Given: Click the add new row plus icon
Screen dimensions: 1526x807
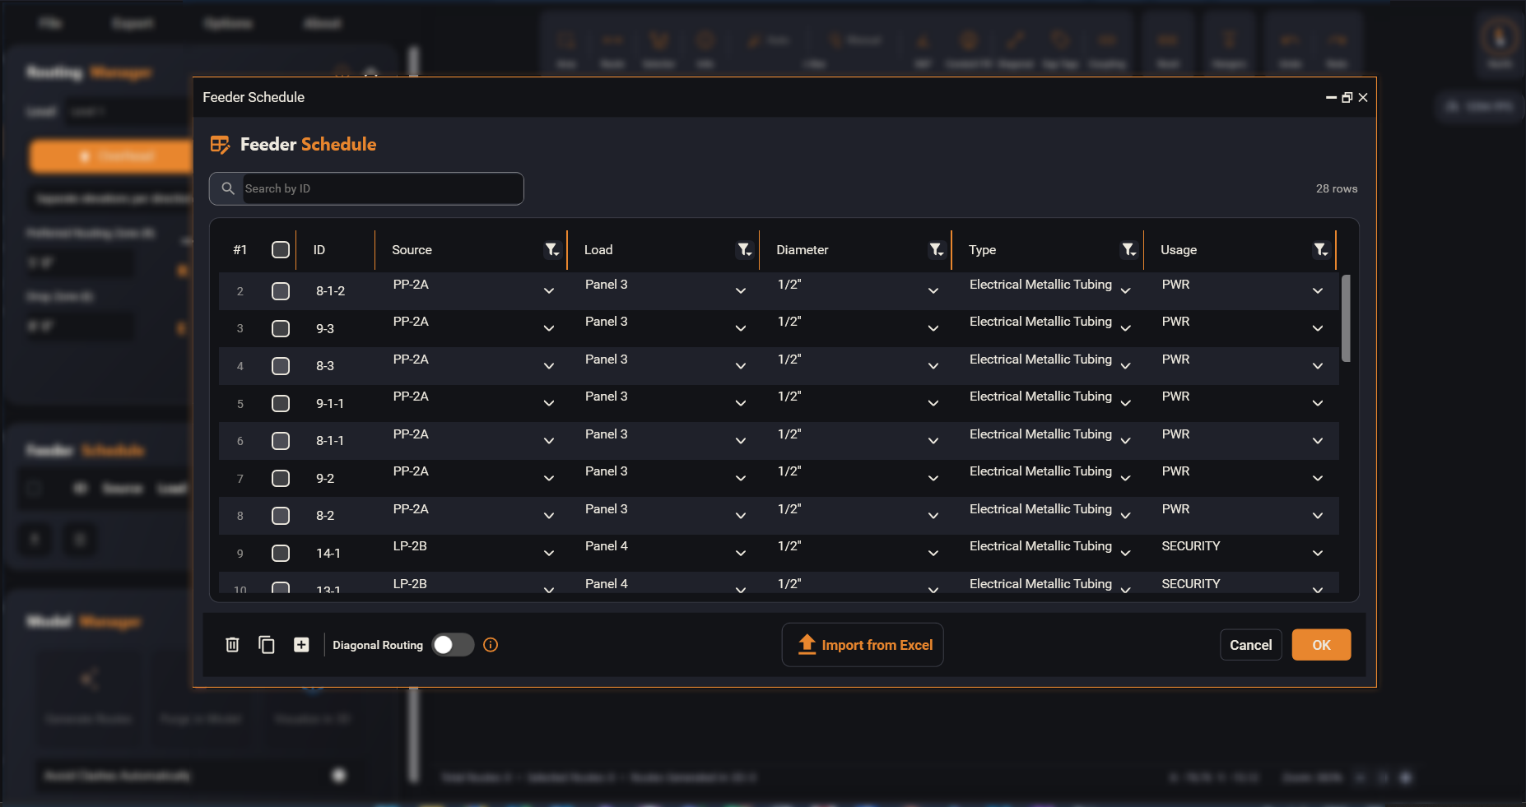Looking at the screenshot, I should point(301,645).
